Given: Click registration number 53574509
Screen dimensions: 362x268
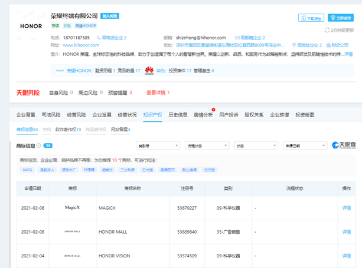Looking at the screenshot, I should [x=187, y=256].
